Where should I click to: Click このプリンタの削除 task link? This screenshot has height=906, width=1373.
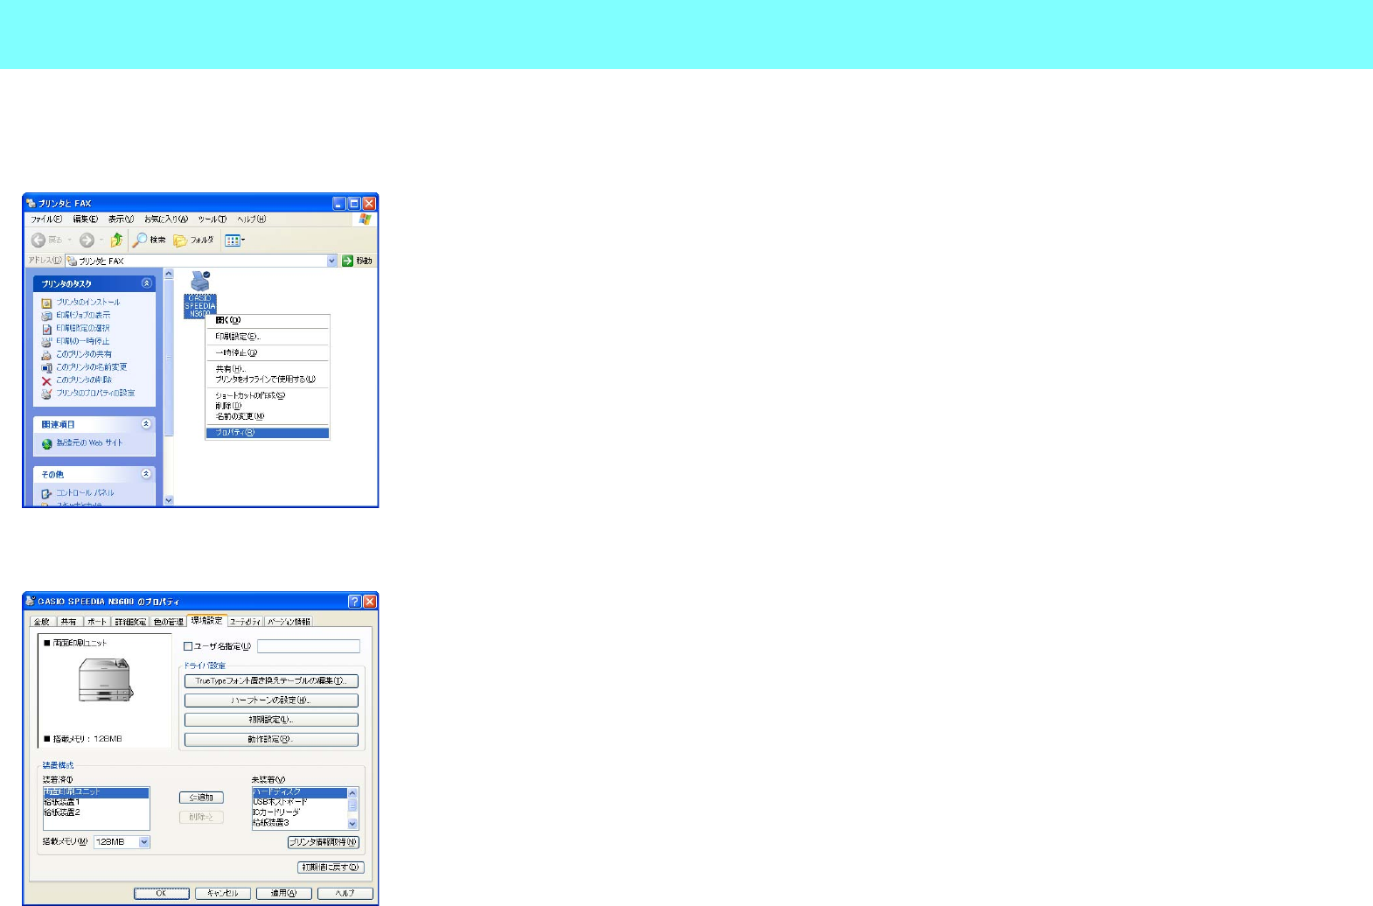click(x=84, y=380)
